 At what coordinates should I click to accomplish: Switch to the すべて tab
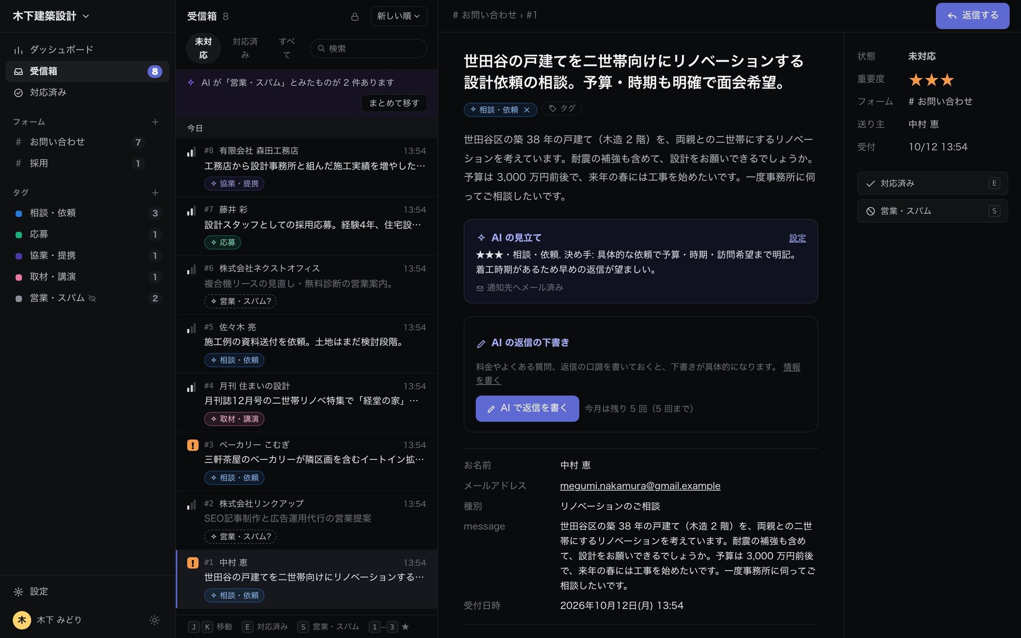pos(287,48)
